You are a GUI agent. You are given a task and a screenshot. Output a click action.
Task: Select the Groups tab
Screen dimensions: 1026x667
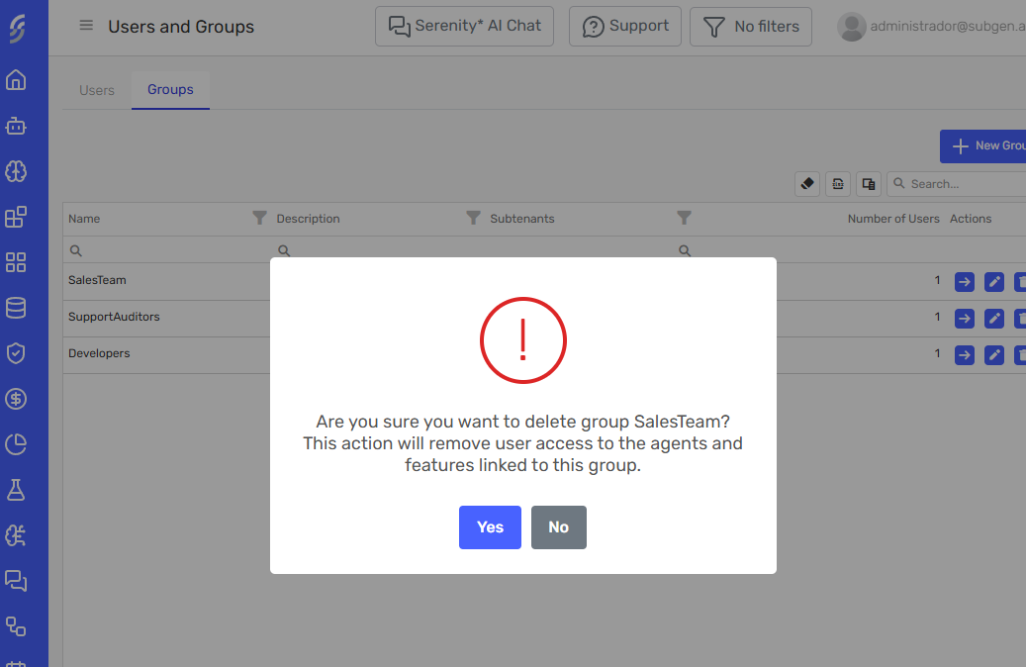point(170,90)
